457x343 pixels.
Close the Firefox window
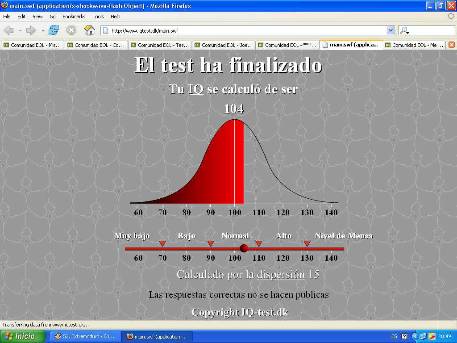click(x=451, y=5)
